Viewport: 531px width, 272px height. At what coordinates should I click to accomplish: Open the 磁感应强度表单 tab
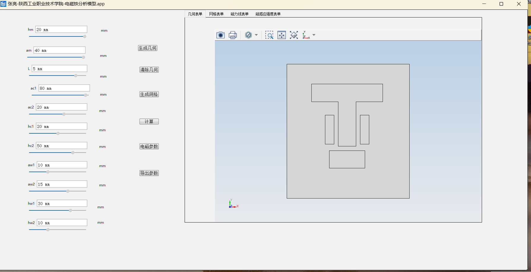click(268, 14)
